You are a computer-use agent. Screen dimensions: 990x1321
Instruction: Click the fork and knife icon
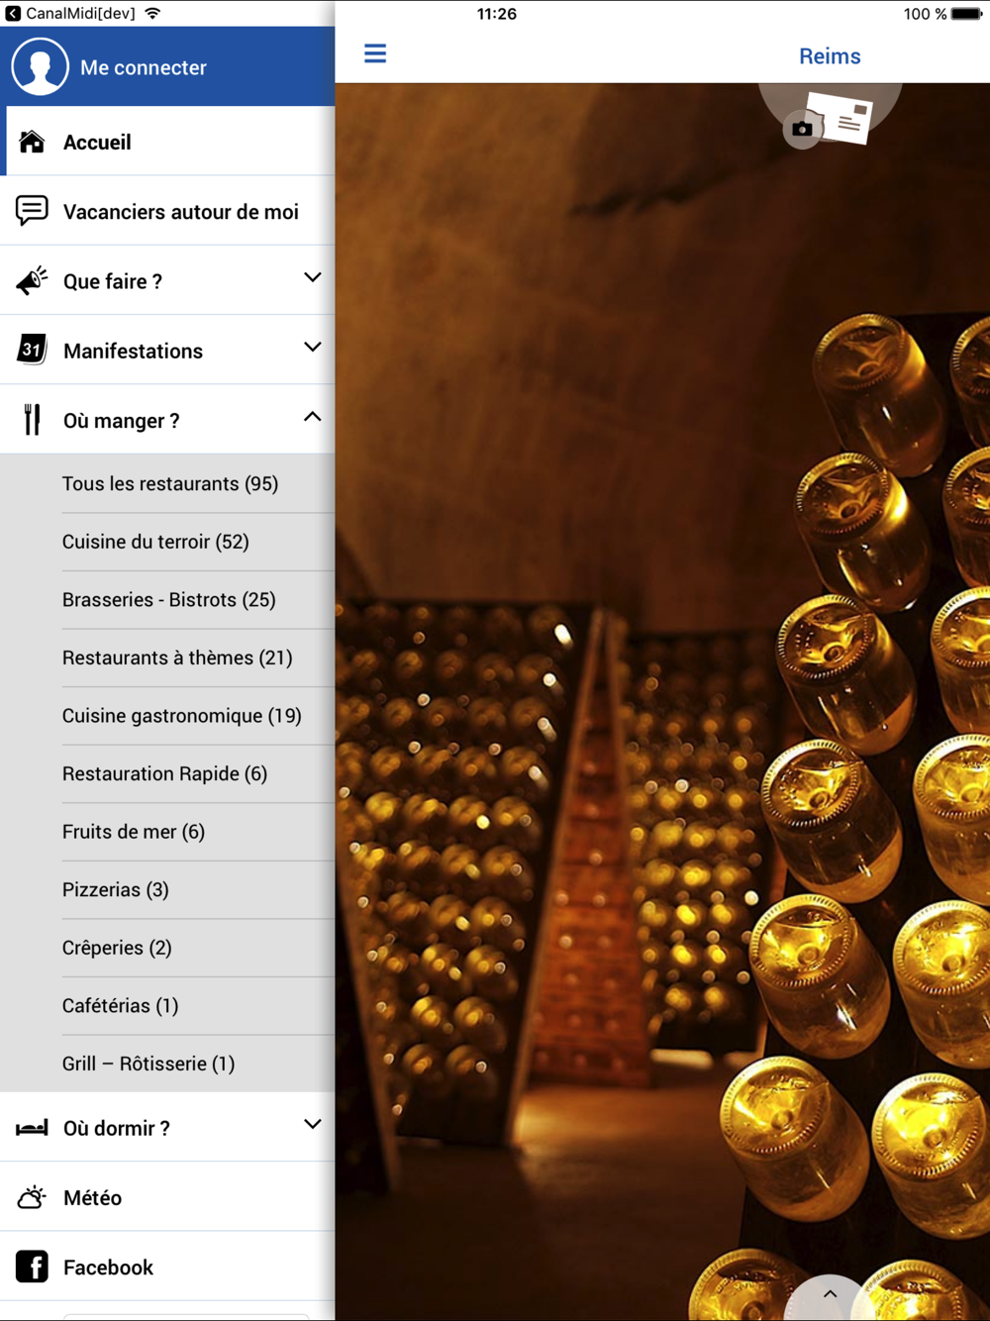[x=32, y=420]
